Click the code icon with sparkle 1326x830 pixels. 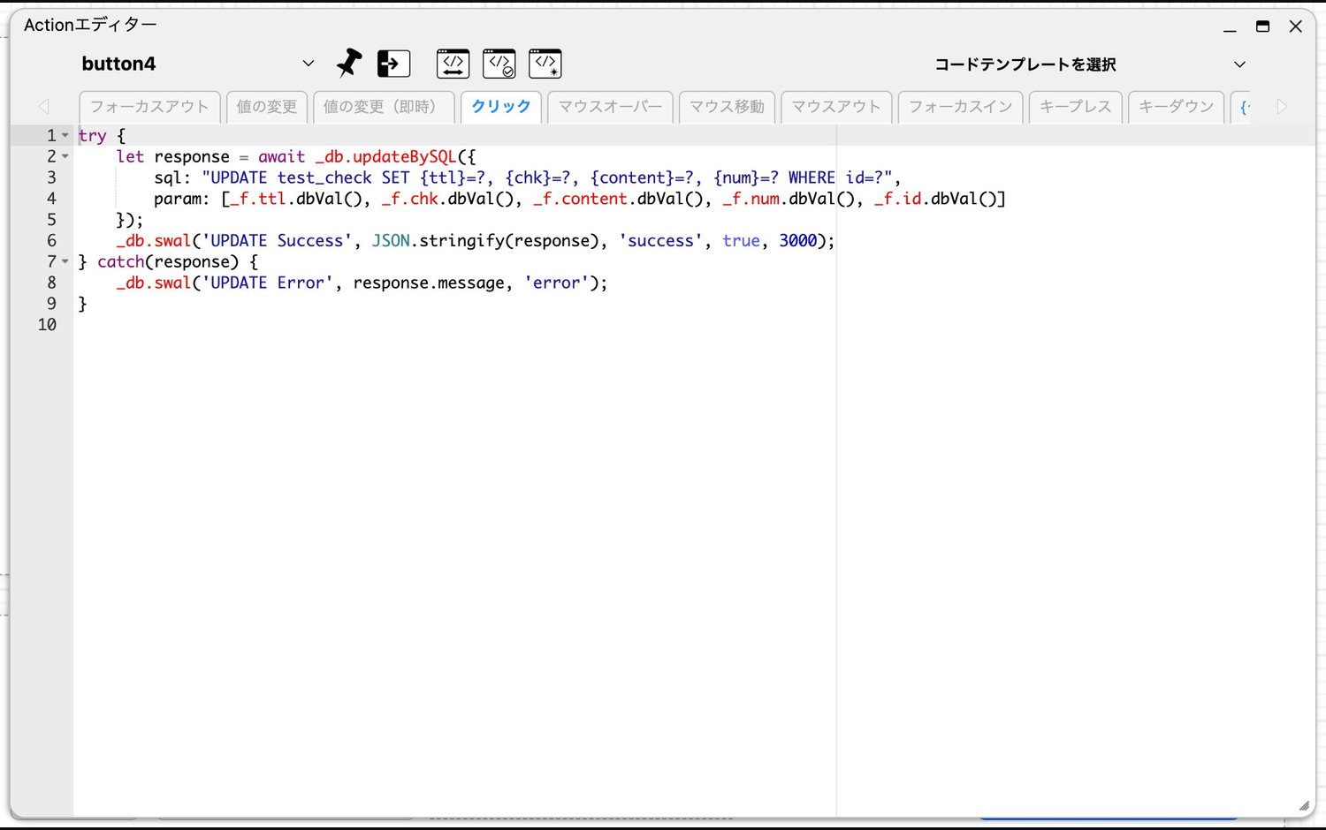(545, 64)
